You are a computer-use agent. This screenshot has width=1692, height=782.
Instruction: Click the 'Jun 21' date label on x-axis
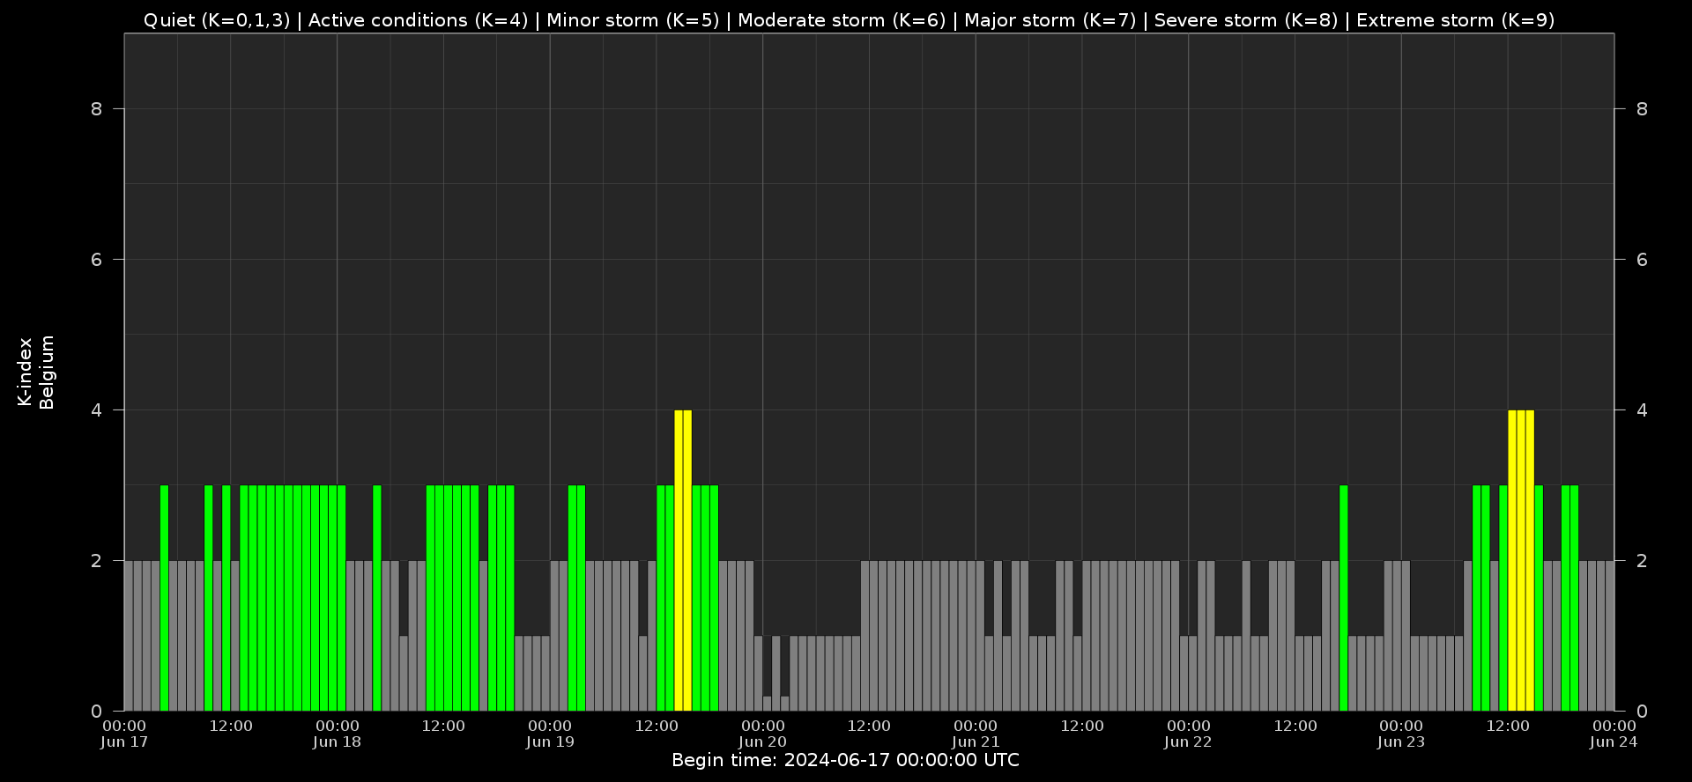click(x=976, y=741)
